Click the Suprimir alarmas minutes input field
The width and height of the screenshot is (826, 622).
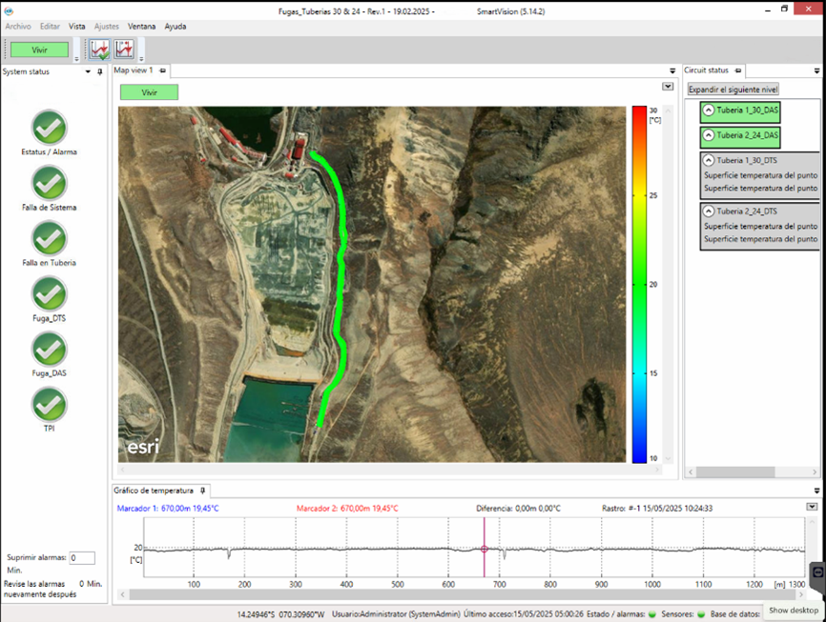81,558
